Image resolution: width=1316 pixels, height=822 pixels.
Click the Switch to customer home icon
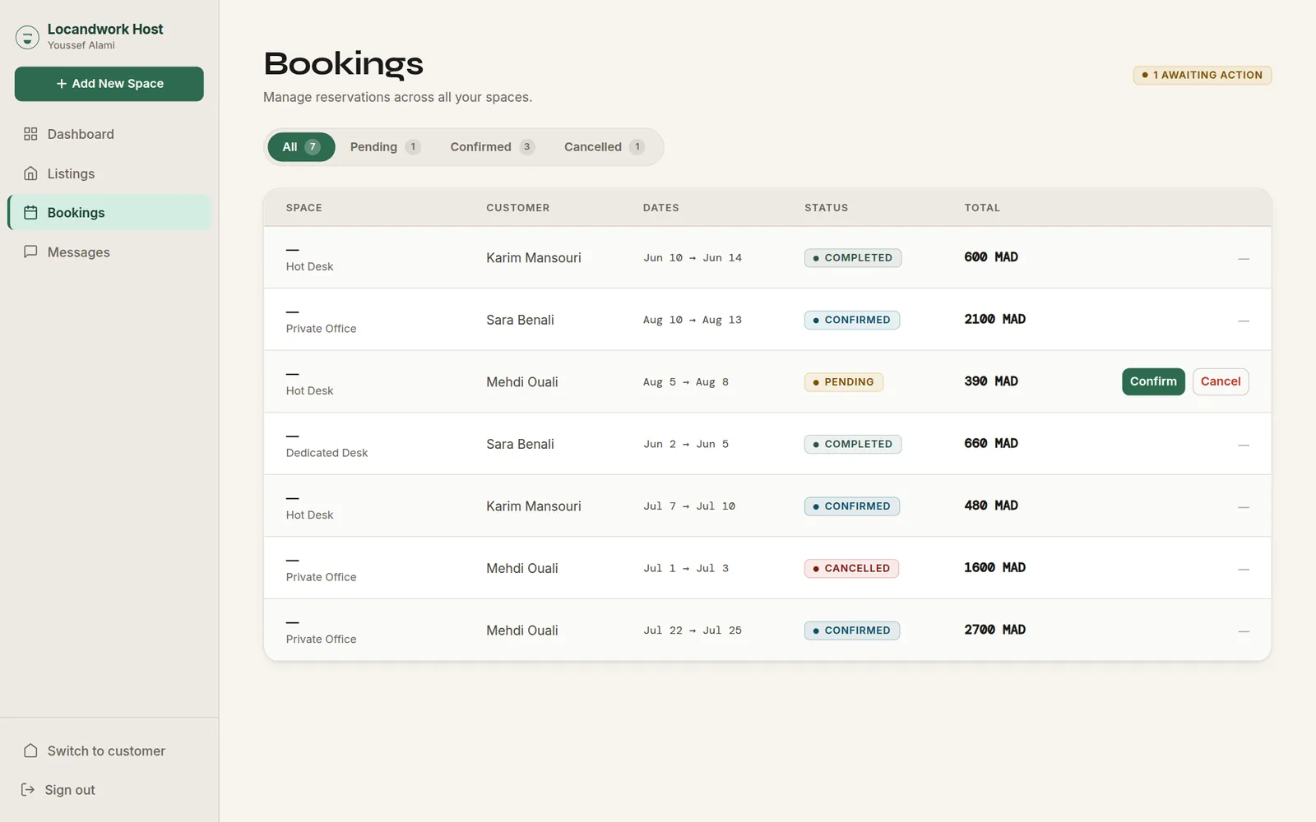coord(30,750)
